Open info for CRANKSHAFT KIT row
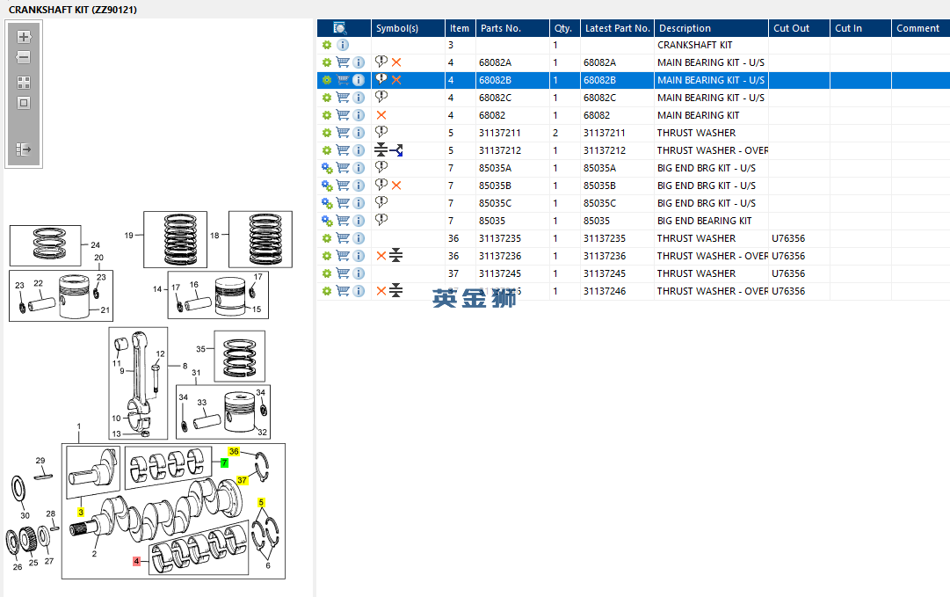Screen dimensions: 950x597 [x=343, y=45]
